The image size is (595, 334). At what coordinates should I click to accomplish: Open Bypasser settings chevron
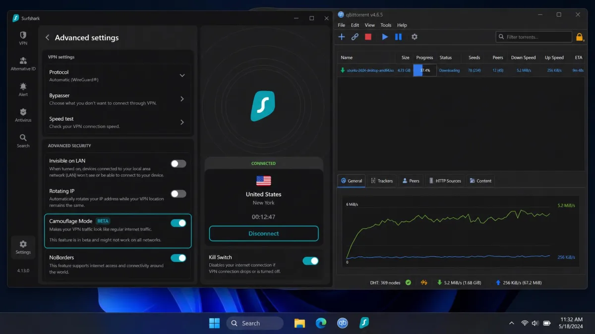[x=182, y=99]
